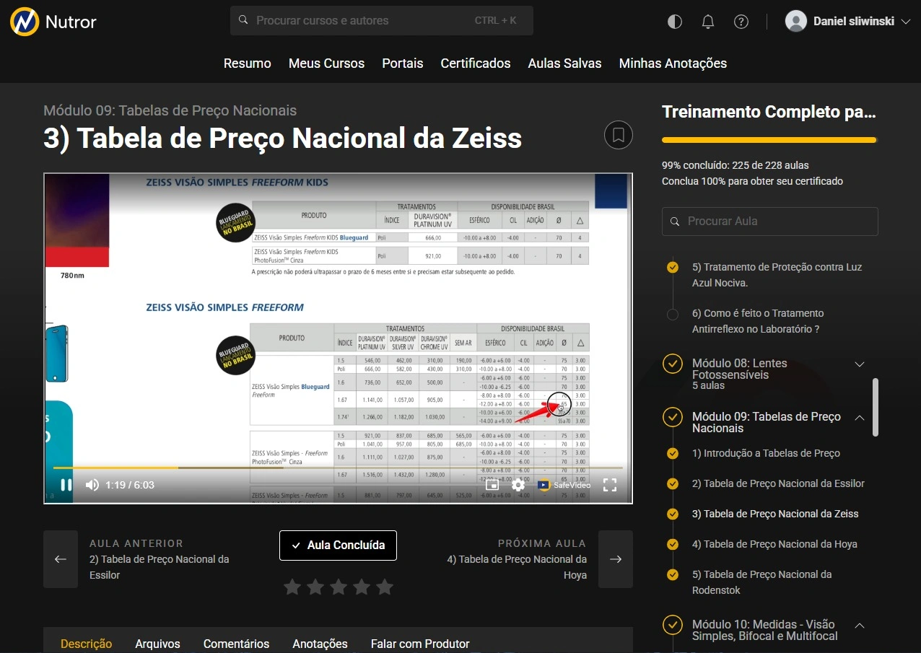The height and width of the screenshot is (653, 921).
Task: Expand Módulo 08 Lentes Fotossensíveis
Action: tap(860, 364)
